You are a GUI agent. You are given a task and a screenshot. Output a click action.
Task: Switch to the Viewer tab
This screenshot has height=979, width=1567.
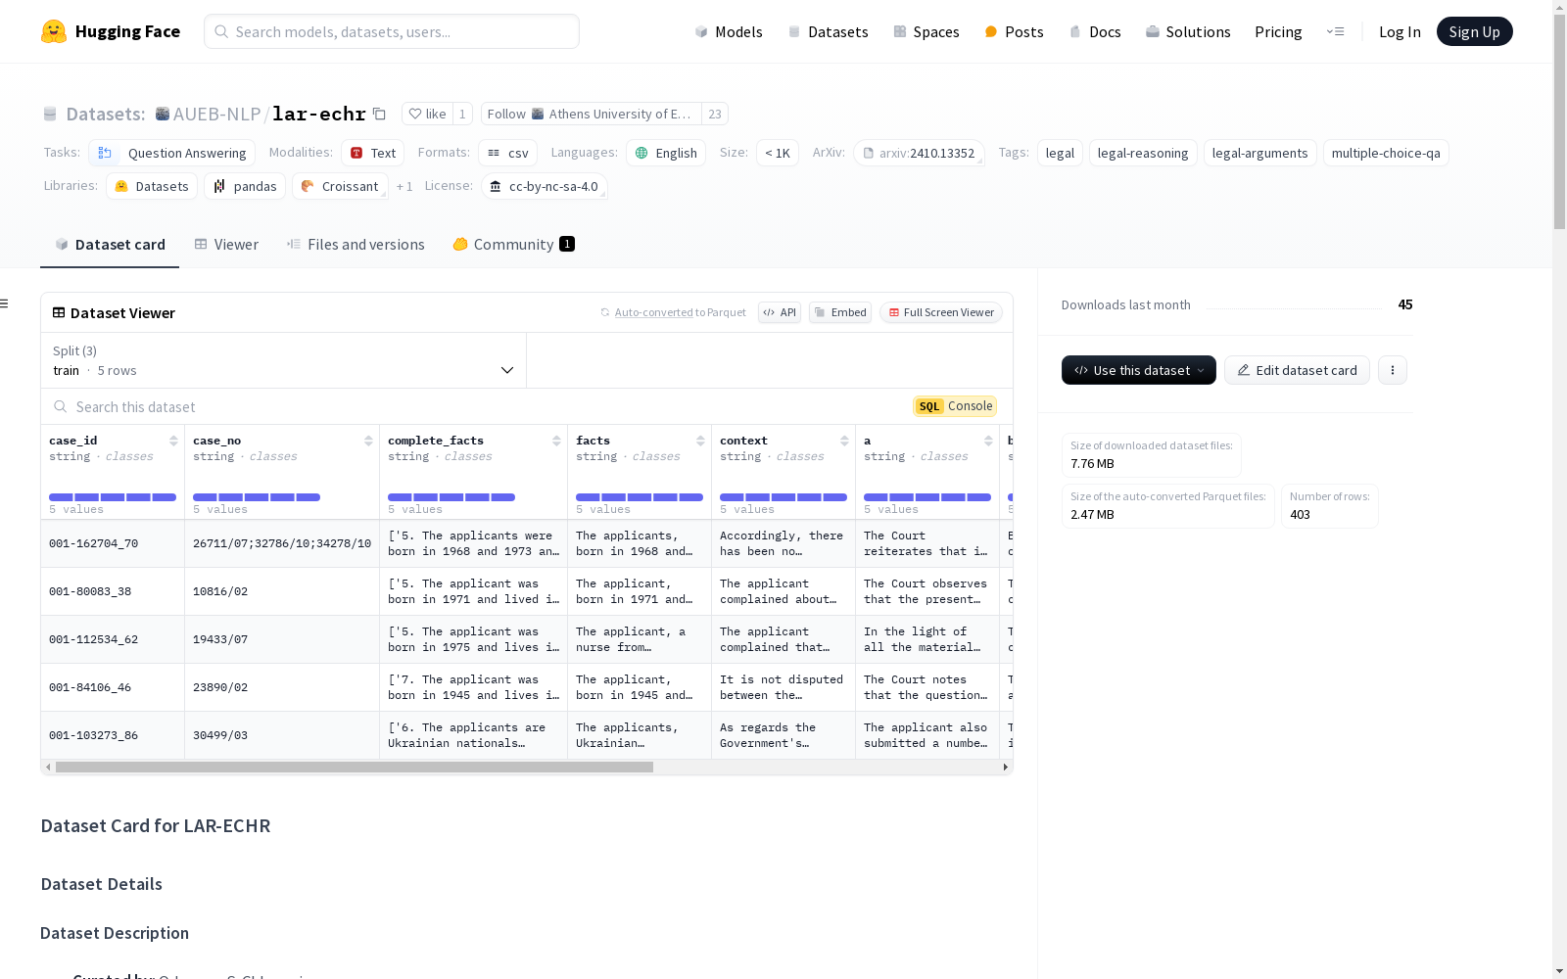(x=226, y=244)
